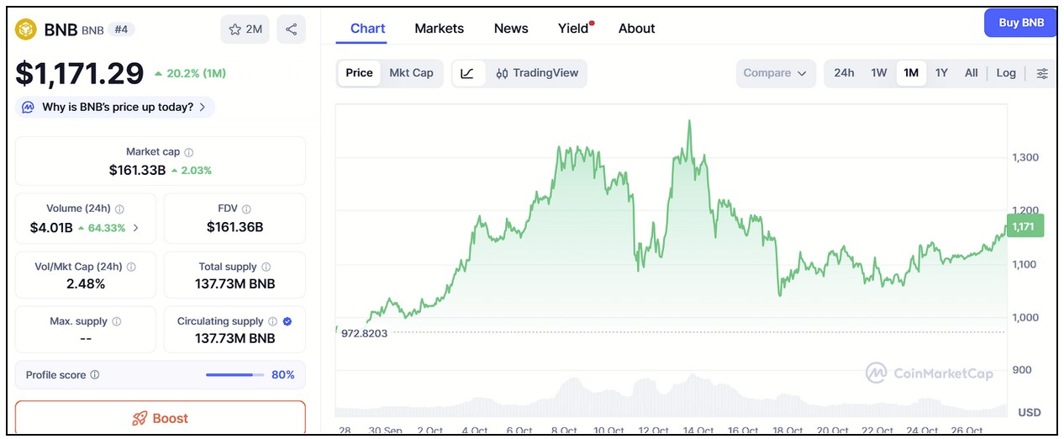
Task: Switch chart to TradingView mode
Action: point(537,73)
